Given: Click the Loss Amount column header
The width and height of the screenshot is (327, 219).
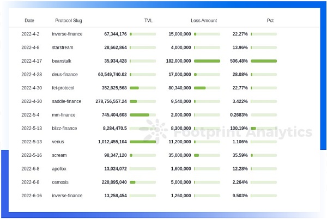Looking at the screenshot, I should tap(204, 20).
